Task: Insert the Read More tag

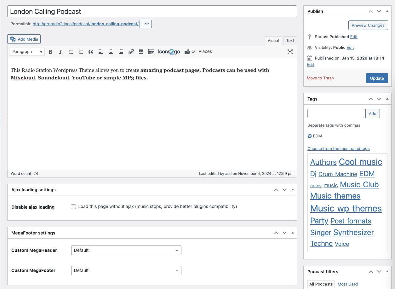Action: [x=141, y=52]
